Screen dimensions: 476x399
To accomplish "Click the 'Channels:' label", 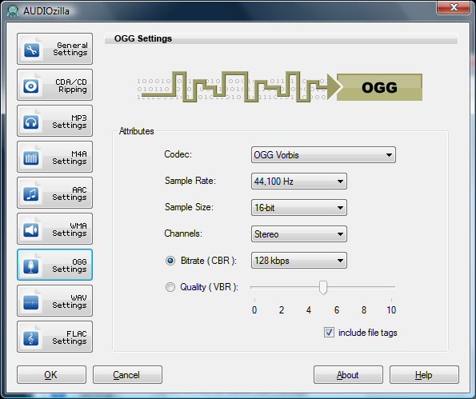I will tap(183, 233).
